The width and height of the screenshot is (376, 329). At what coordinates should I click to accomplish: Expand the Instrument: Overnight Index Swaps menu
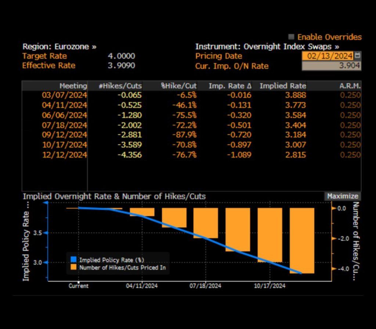pos(267,47)
